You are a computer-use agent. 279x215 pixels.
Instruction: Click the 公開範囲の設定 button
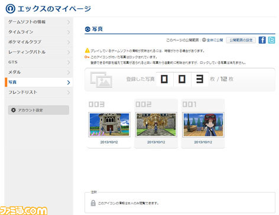(x=241, y=40)
